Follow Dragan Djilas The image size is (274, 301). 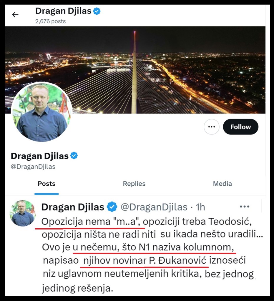coord(240,127)
